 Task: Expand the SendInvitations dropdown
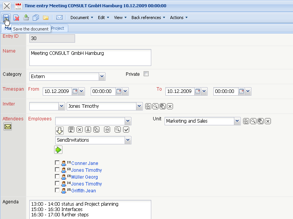click(128, 140)
